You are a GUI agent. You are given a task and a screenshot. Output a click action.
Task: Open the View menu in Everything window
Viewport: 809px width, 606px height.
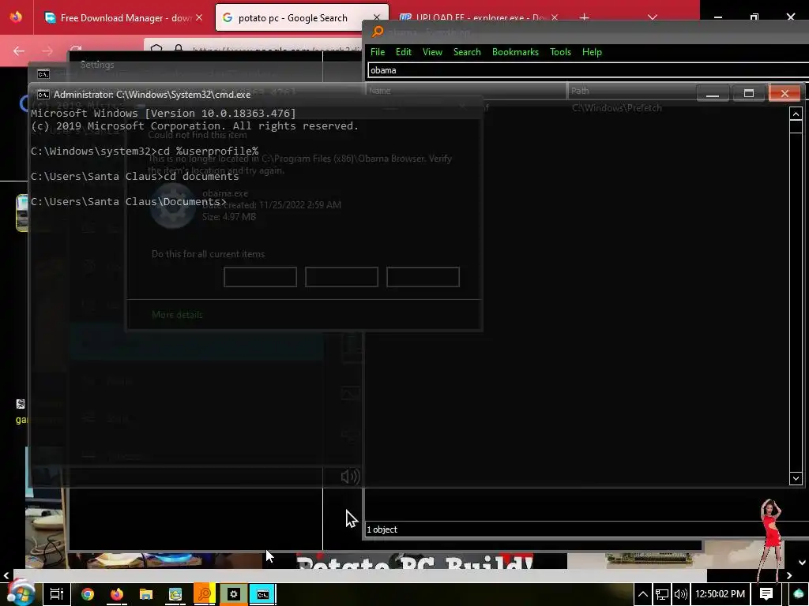pos(432,52)
